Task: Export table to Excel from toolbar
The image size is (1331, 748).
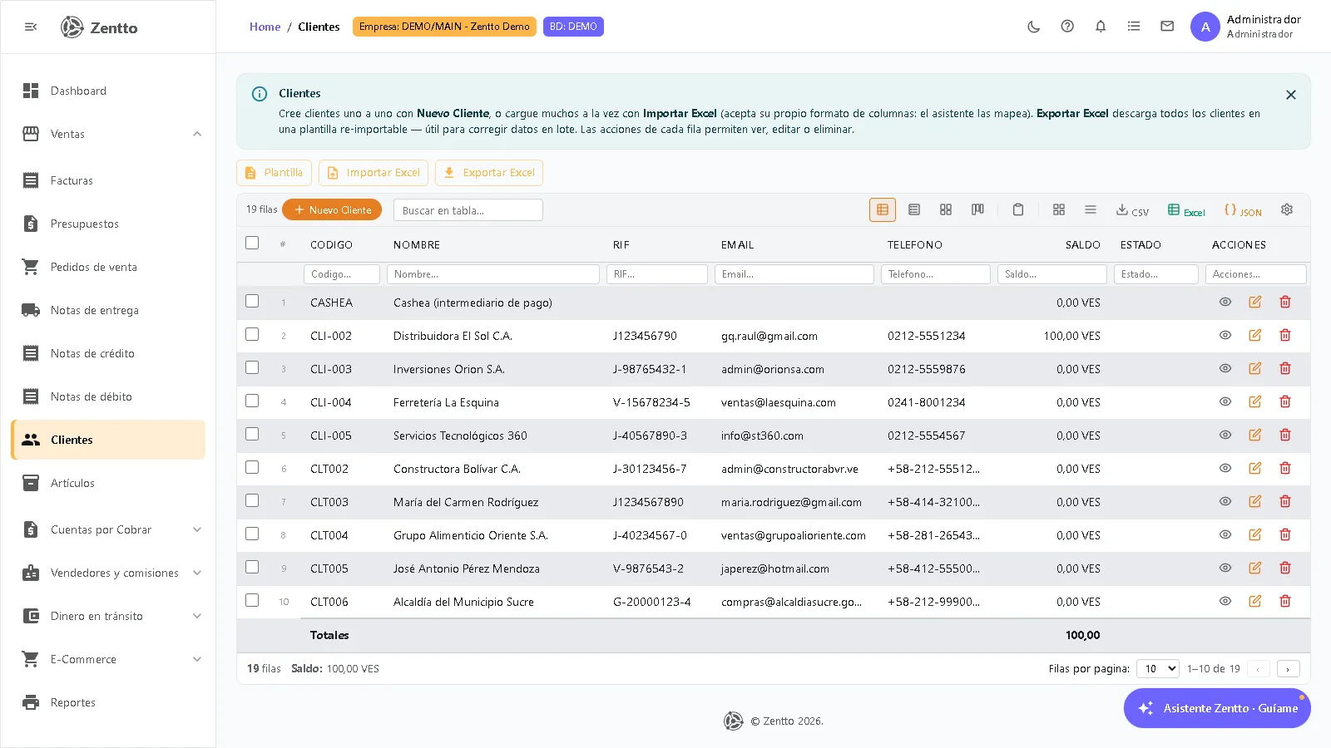Action: (x=1186, y=211)
